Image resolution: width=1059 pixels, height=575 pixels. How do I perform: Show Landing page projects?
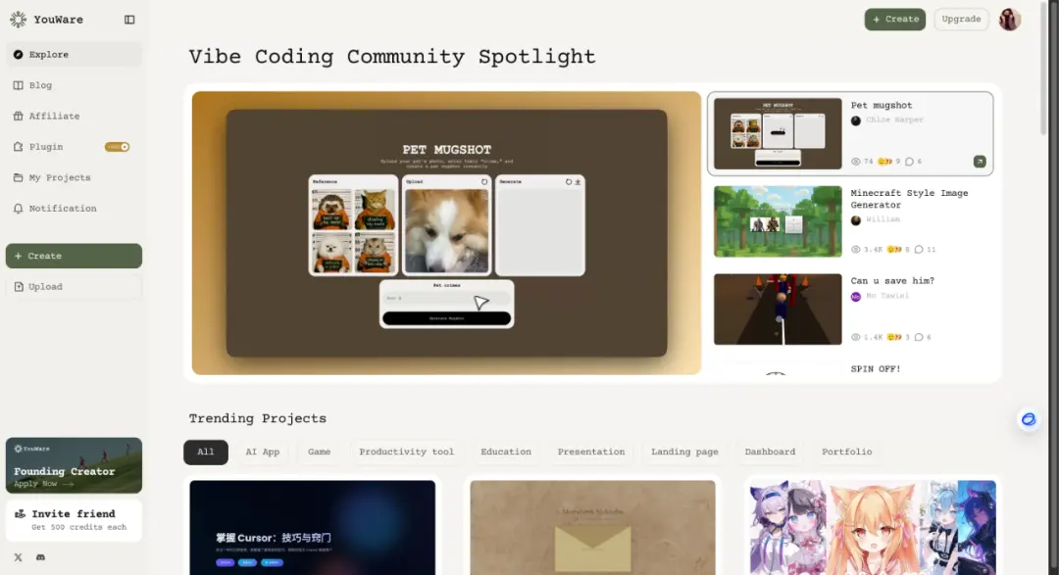coord(684,453)
